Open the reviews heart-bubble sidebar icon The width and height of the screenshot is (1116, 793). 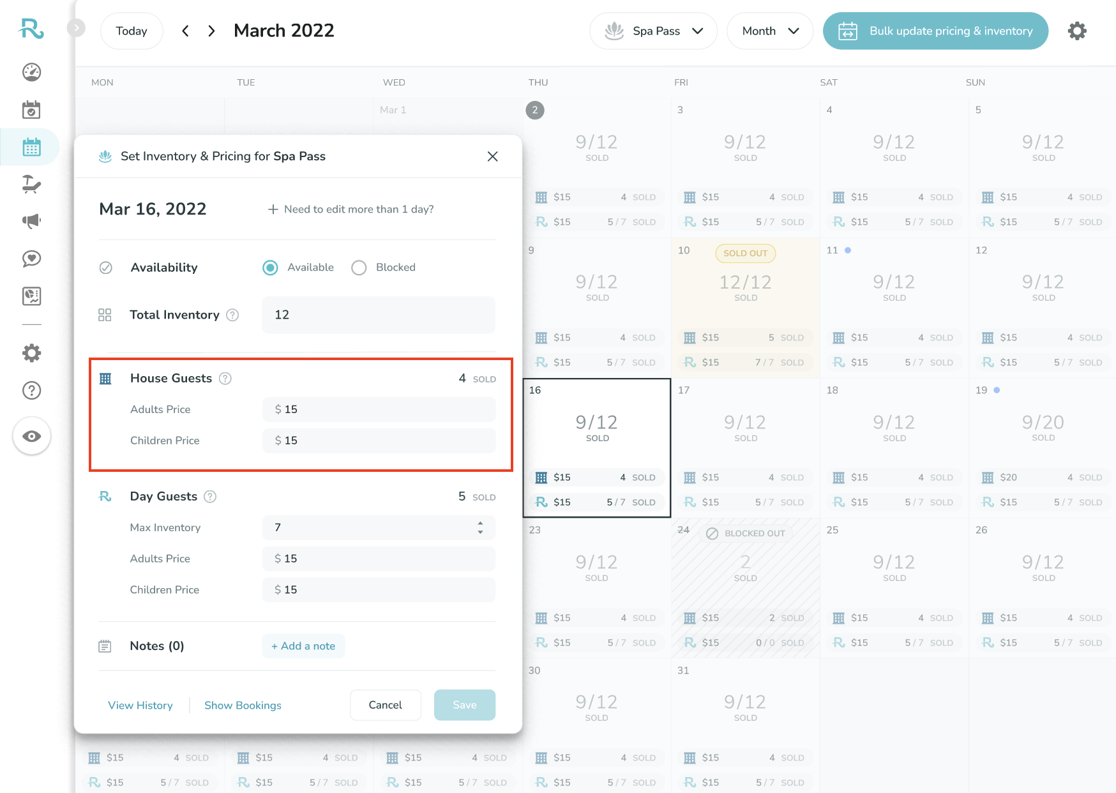(31, 259)
